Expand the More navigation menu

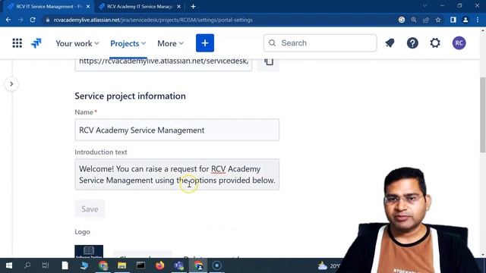point(170,43)
